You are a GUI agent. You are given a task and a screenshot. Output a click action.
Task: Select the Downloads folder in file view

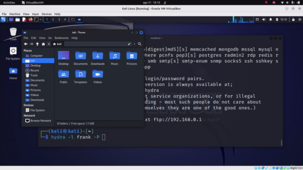coord(98,58)
